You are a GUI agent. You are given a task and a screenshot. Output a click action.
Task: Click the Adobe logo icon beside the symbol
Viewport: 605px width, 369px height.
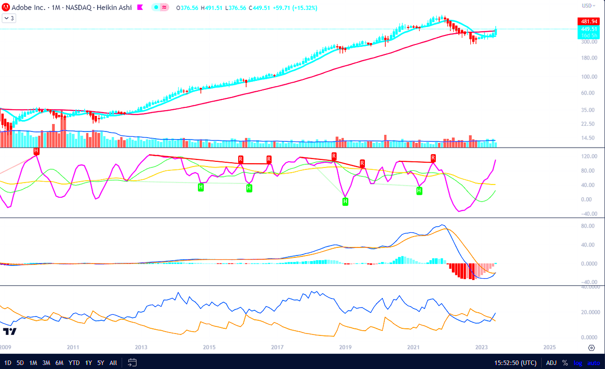(6, 8)
